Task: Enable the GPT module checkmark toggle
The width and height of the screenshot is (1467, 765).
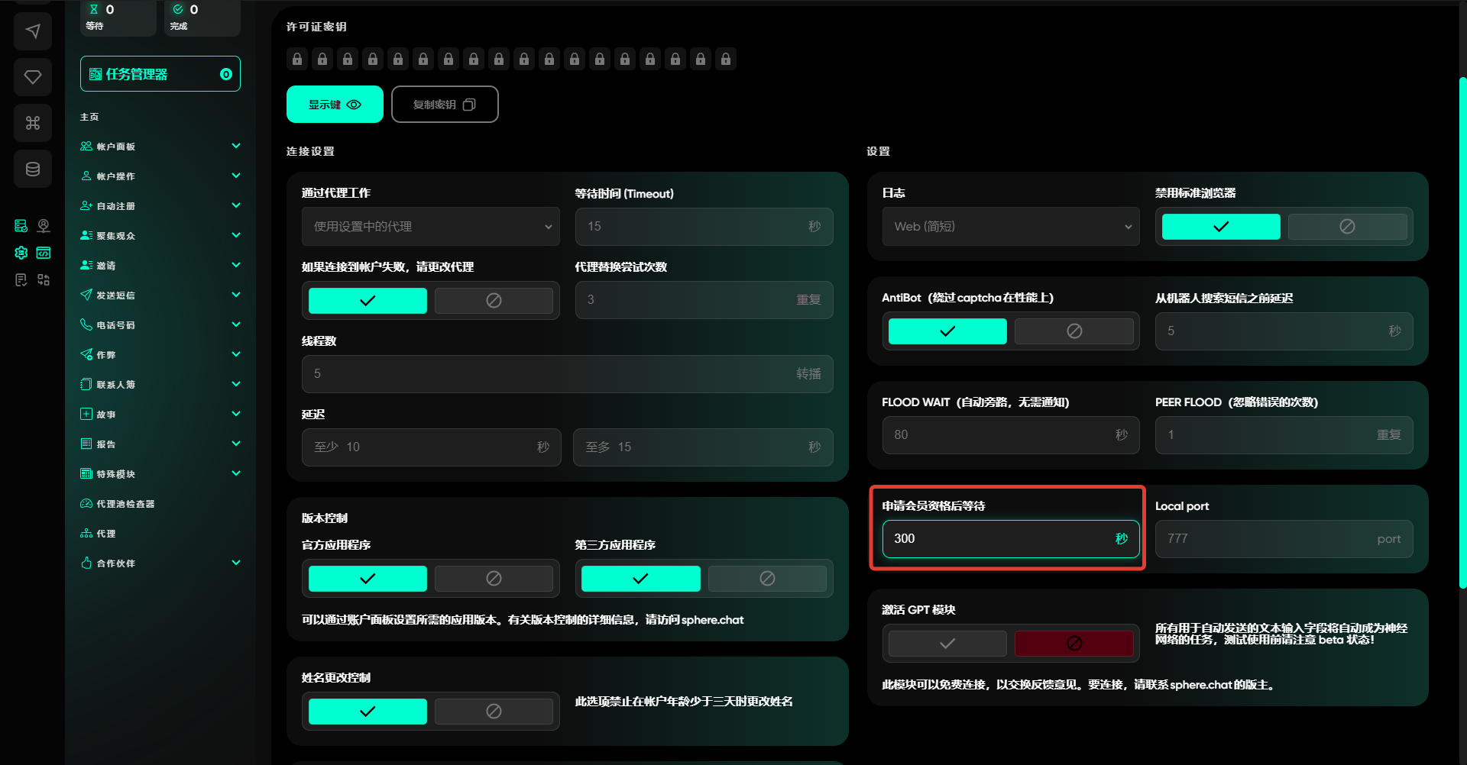Action: (x=947, y=644)
